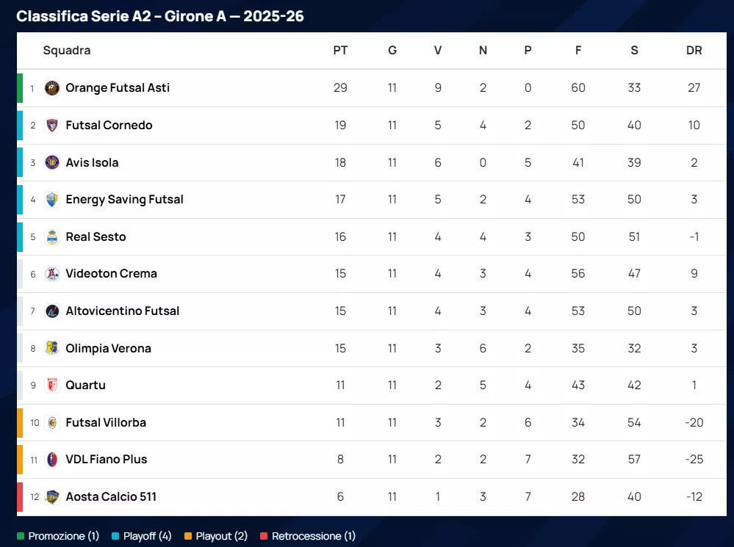Click the green Promozione legend swatch
The image size is (734, 547).
click(x=21, y=537)
